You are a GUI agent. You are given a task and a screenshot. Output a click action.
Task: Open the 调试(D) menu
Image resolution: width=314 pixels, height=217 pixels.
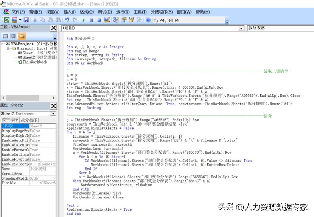pos(105,12)
